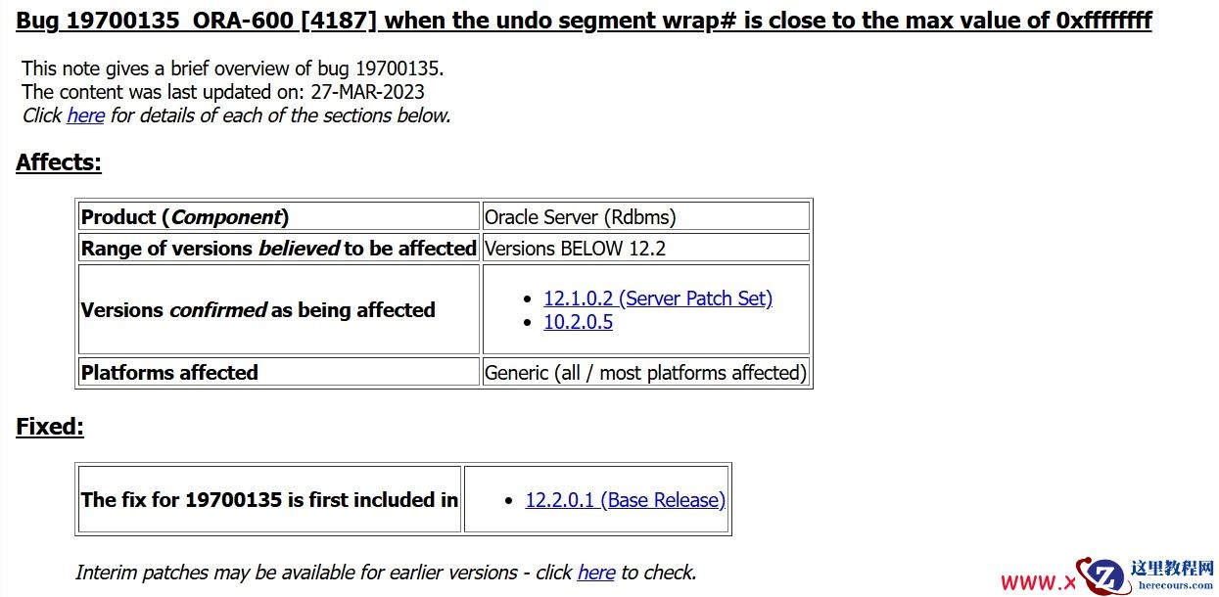Click the Bug 19700135 ORA-600 title heading
The height and width of the screenshot is (597, 1219).
point(584,21)
